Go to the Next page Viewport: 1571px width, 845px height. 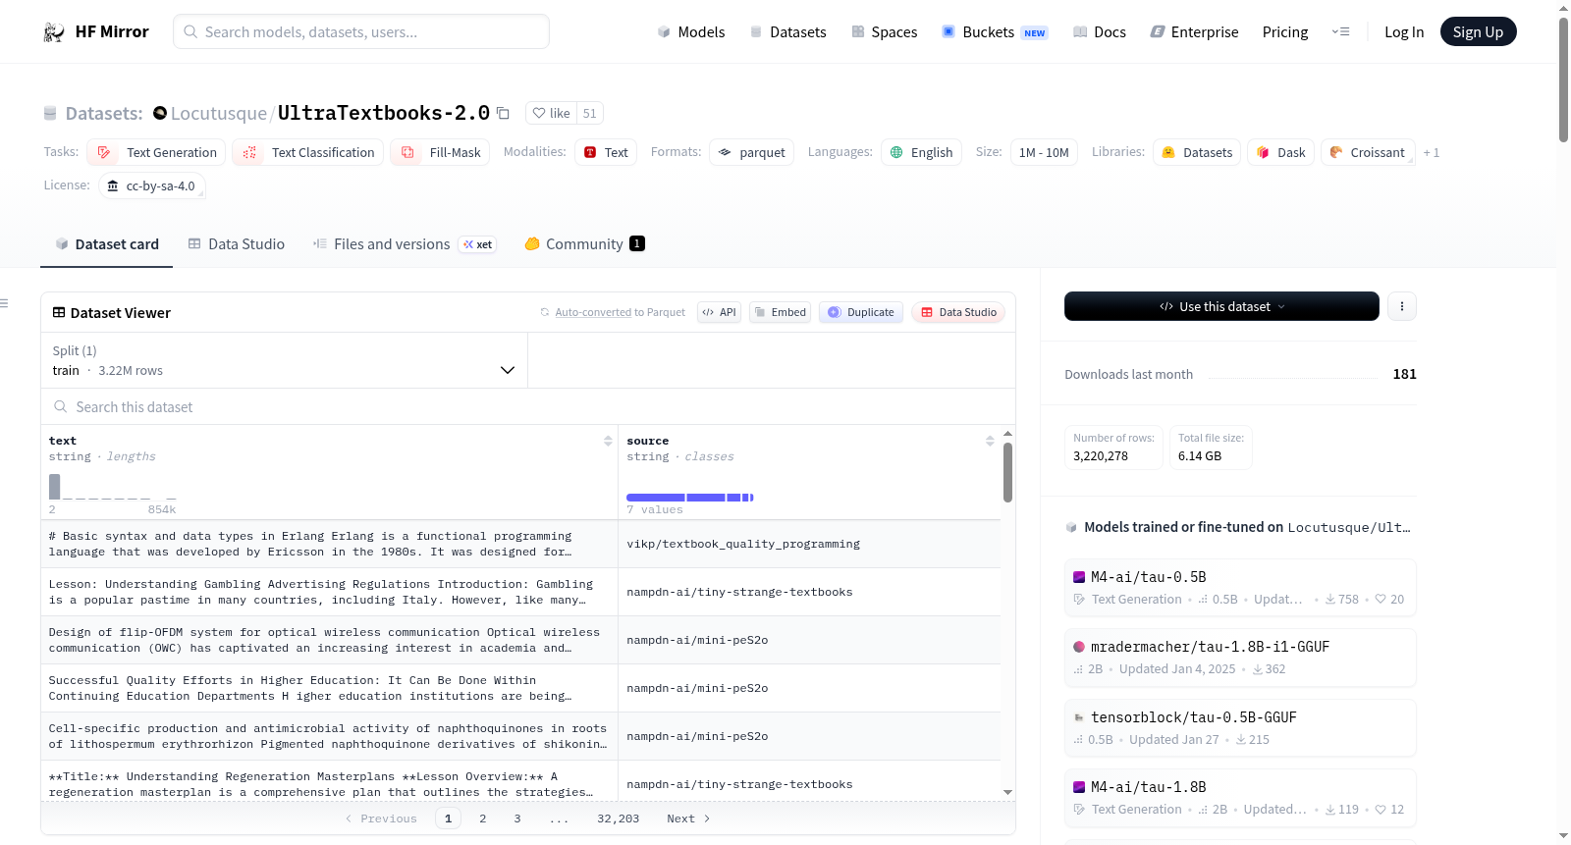688,819
